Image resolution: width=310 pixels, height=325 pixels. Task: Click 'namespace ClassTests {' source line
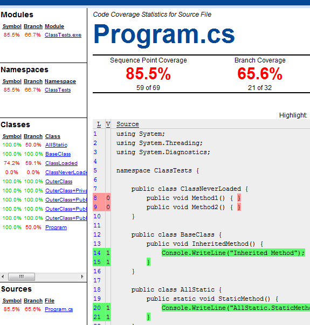tap(157, 170)
